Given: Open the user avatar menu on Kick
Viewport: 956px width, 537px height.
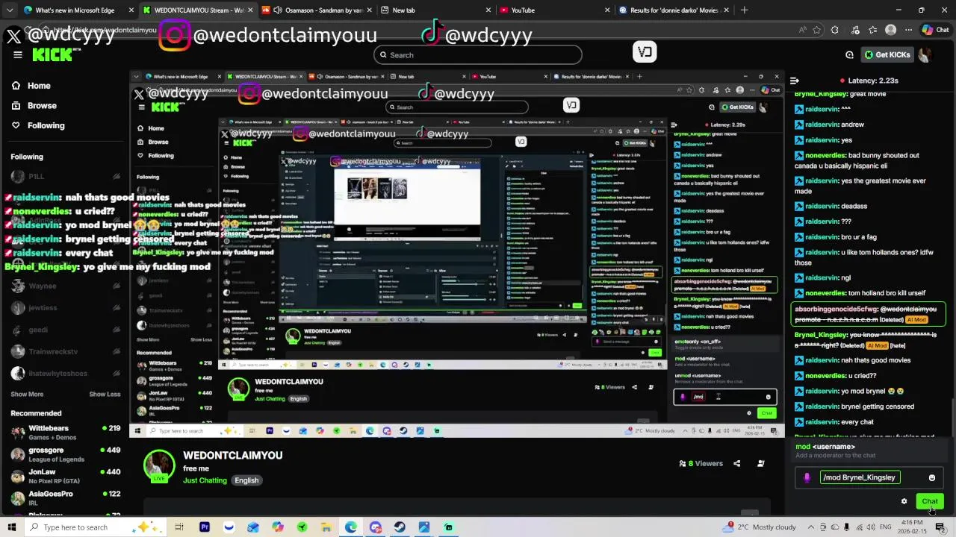Looking at the screenshot, I should 925,54.
